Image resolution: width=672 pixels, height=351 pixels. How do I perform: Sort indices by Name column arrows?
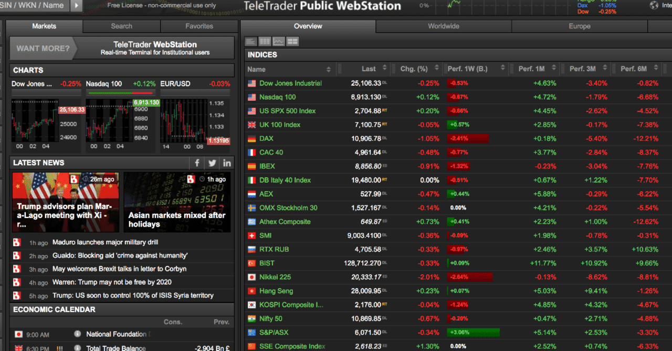(329, 69)
